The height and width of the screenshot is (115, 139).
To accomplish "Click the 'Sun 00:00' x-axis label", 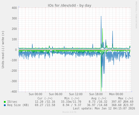I will (36, 94).
